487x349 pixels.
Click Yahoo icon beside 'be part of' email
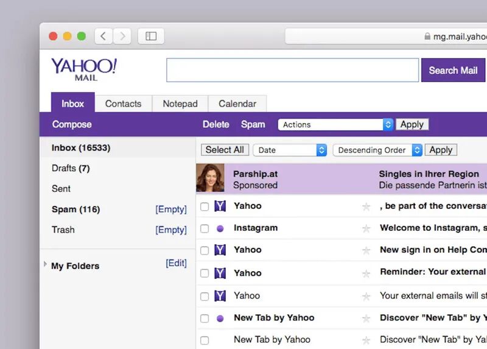pyautogui.click(x=220, y=206)
